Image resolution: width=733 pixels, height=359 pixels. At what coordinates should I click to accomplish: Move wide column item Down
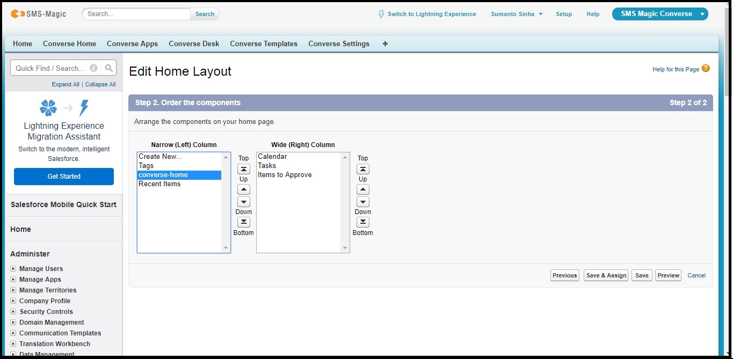click(363, 202)
